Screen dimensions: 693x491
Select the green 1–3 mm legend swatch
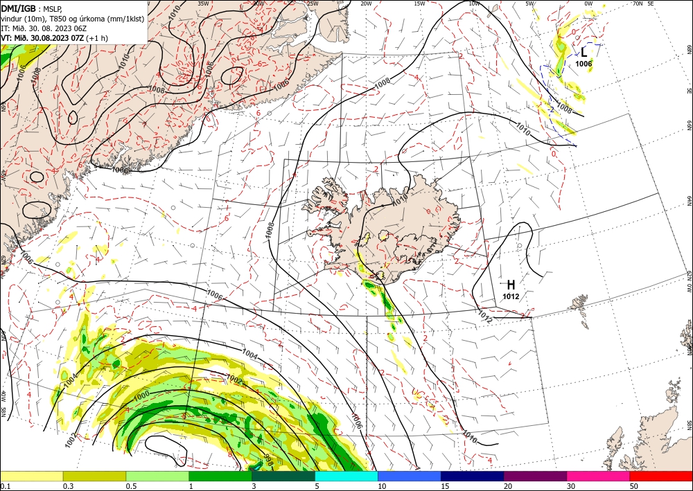(220, 476)
